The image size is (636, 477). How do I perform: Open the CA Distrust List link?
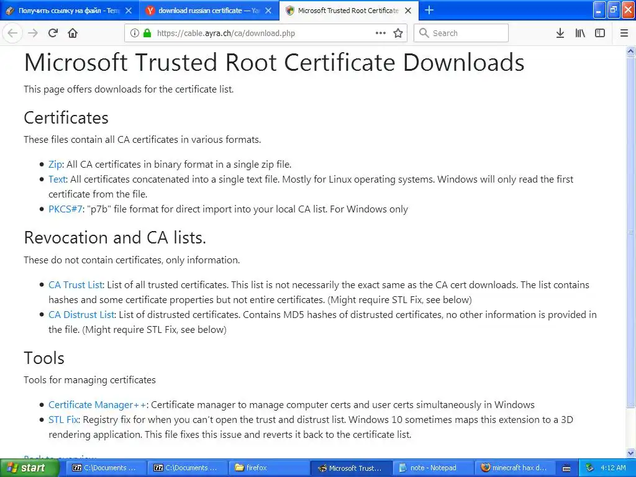81,314
